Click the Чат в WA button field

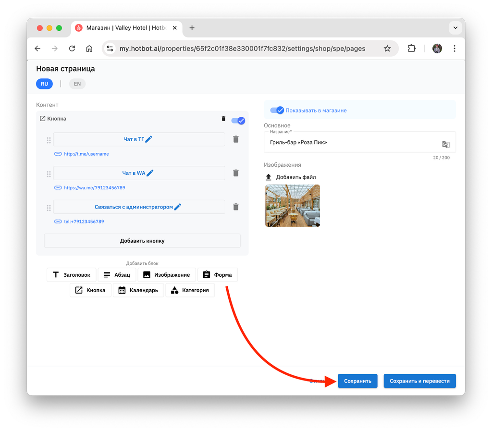139,173
